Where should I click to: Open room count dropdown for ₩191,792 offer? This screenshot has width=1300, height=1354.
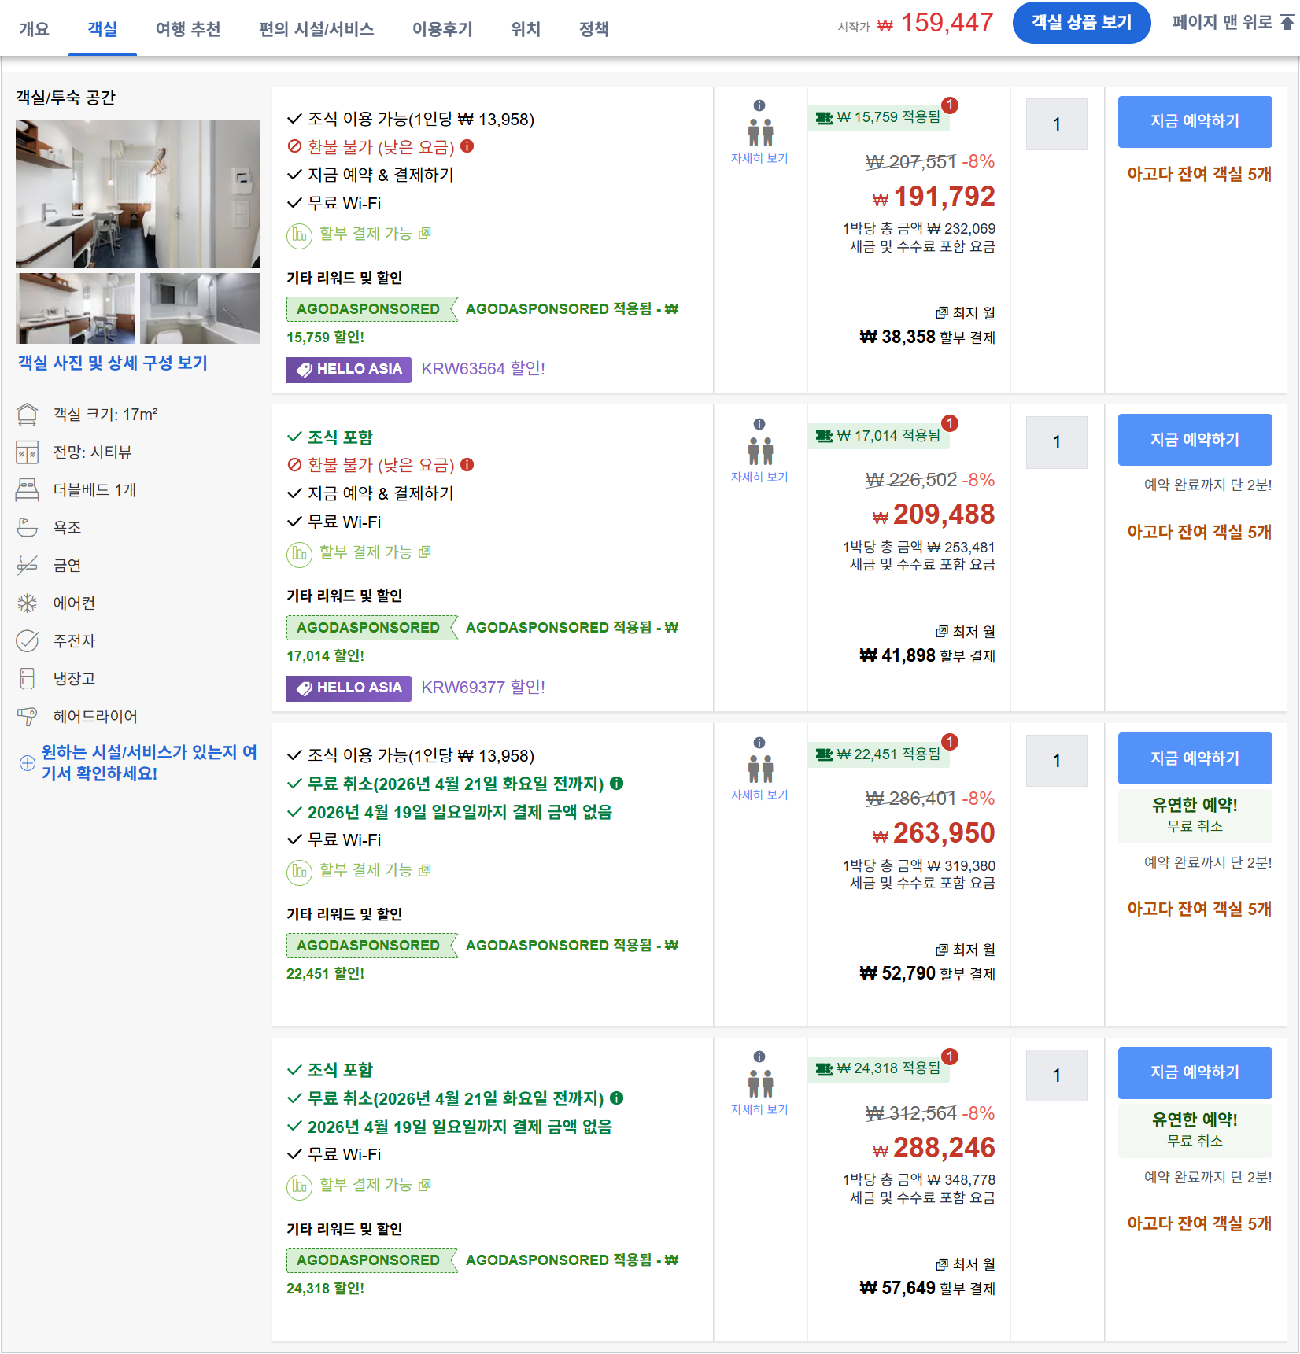tap(1057, 124)
